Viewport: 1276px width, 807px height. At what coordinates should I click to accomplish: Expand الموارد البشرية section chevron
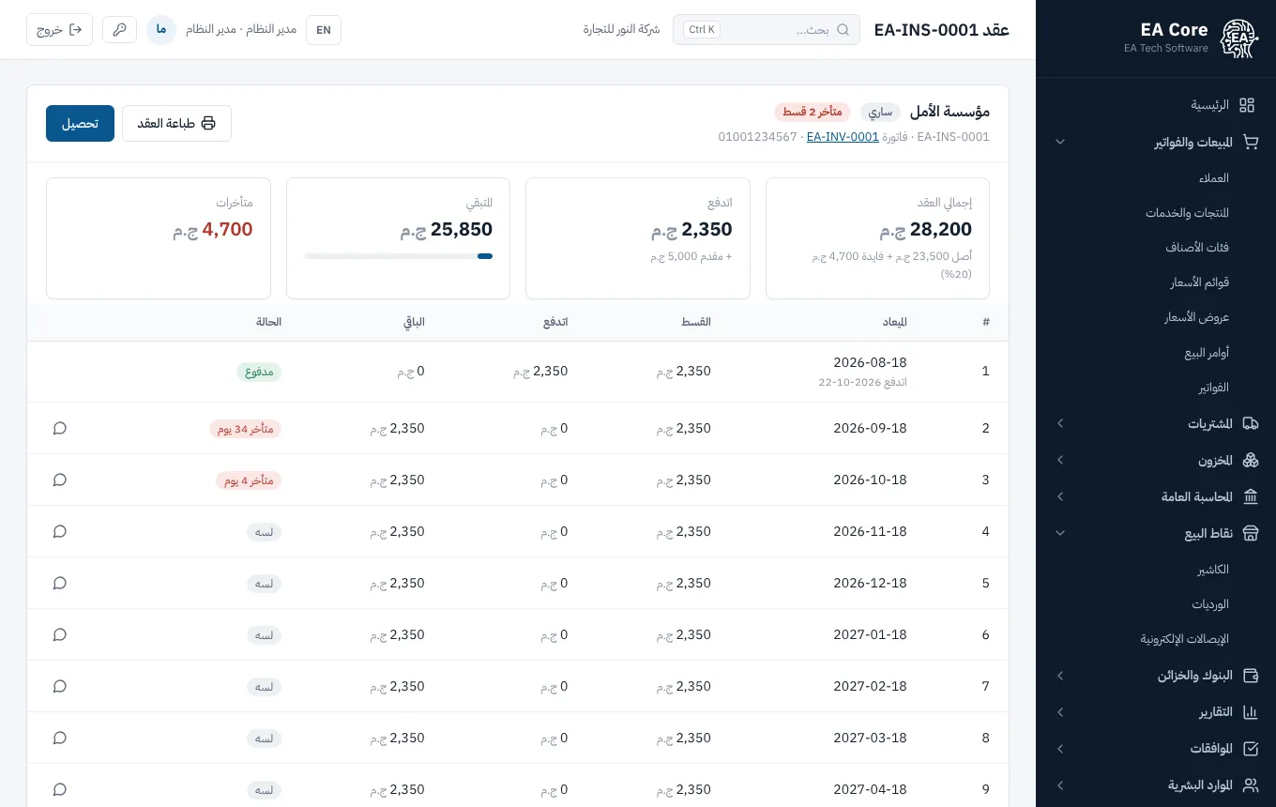pos(1060,785)
